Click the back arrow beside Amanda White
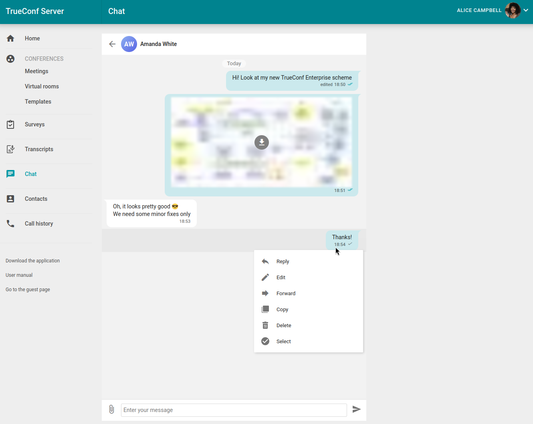The image size is (533, 424). (x=112, y=44)
